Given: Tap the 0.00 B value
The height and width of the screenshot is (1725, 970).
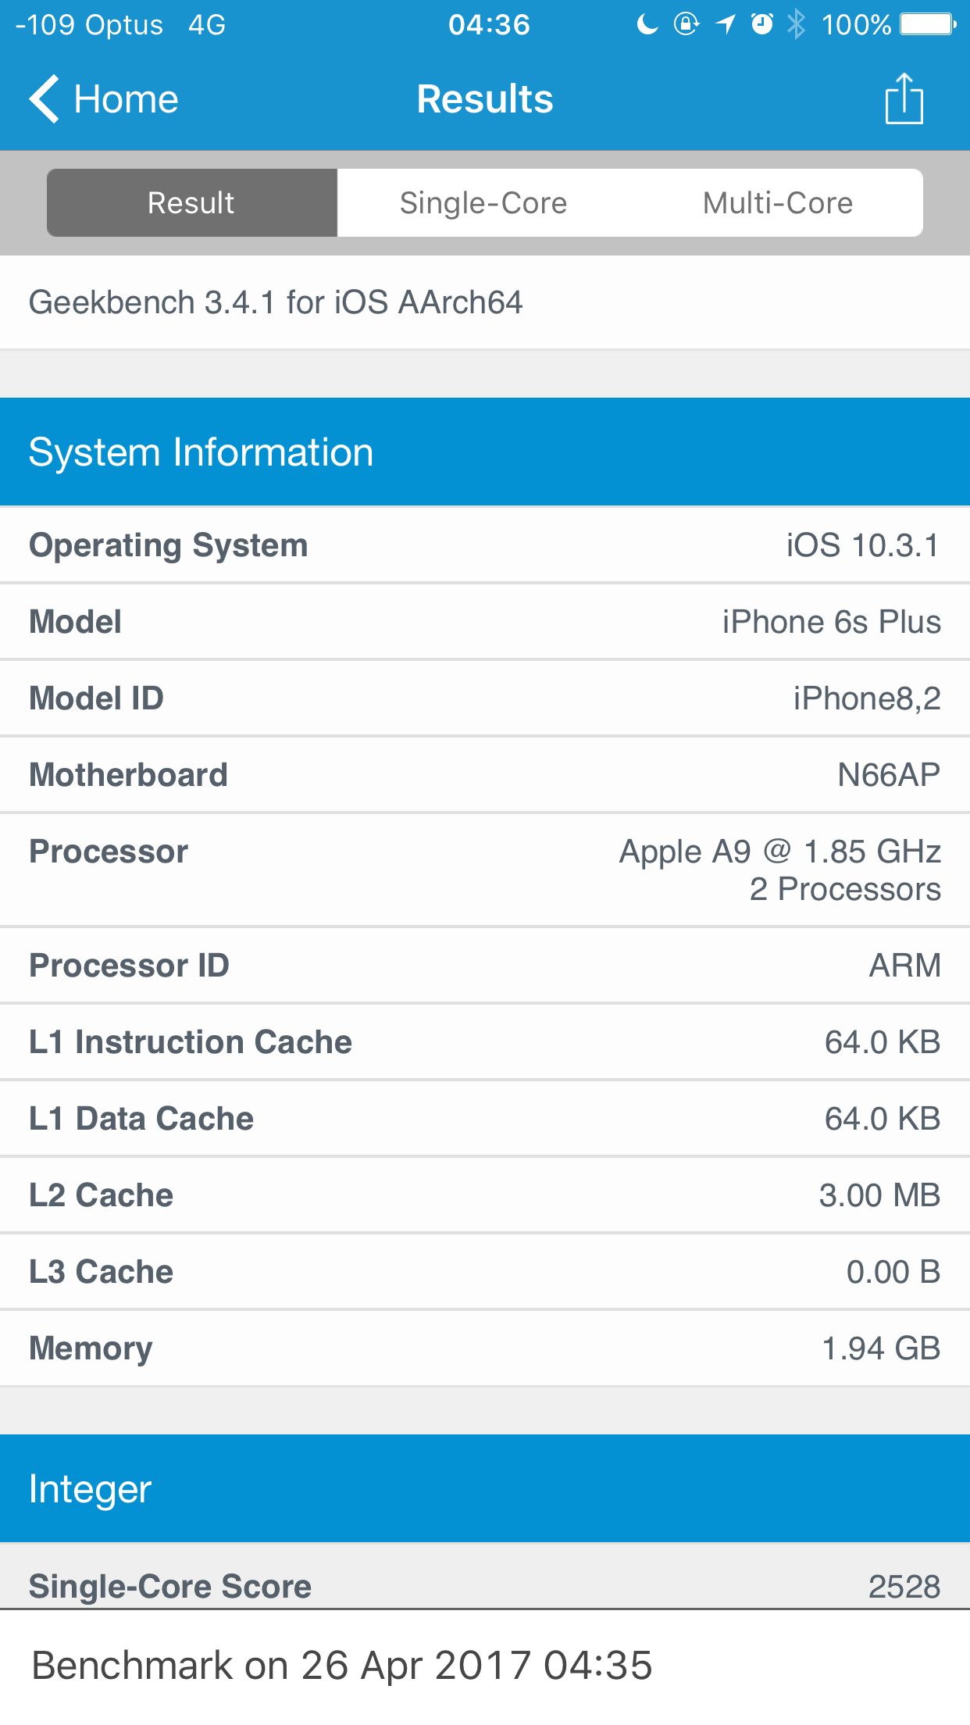Looking at the screenshot, I should (893, 1272).
